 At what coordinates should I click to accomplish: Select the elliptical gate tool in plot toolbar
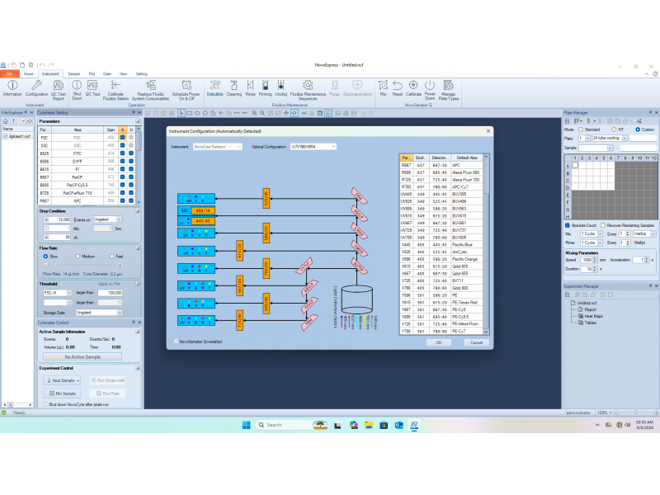coord(197,113)
